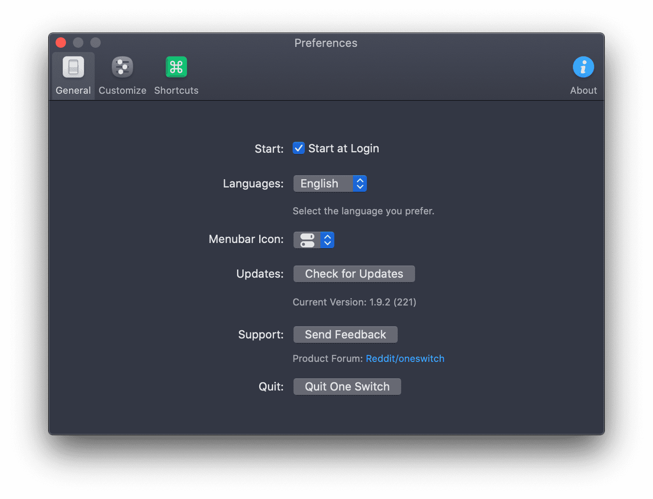Open the Languages dropdown showing English

click(330, 184)
